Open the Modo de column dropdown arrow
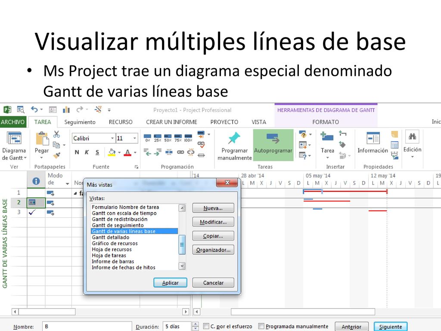 point(68,184)
